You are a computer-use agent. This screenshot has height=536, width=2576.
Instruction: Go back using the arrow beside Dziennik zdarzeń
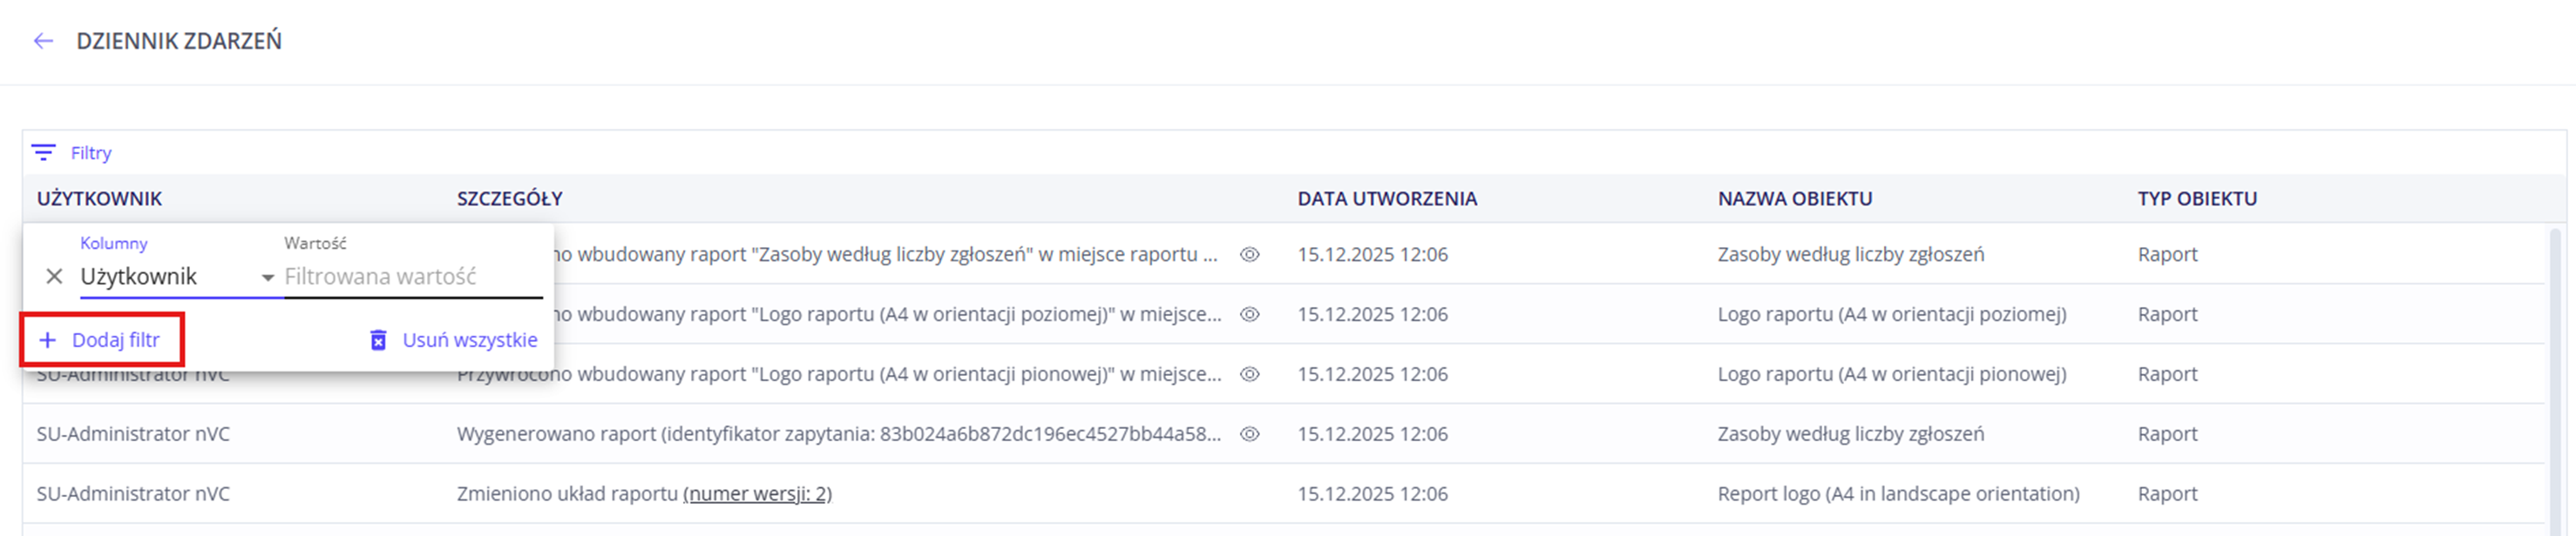point(43,41)
